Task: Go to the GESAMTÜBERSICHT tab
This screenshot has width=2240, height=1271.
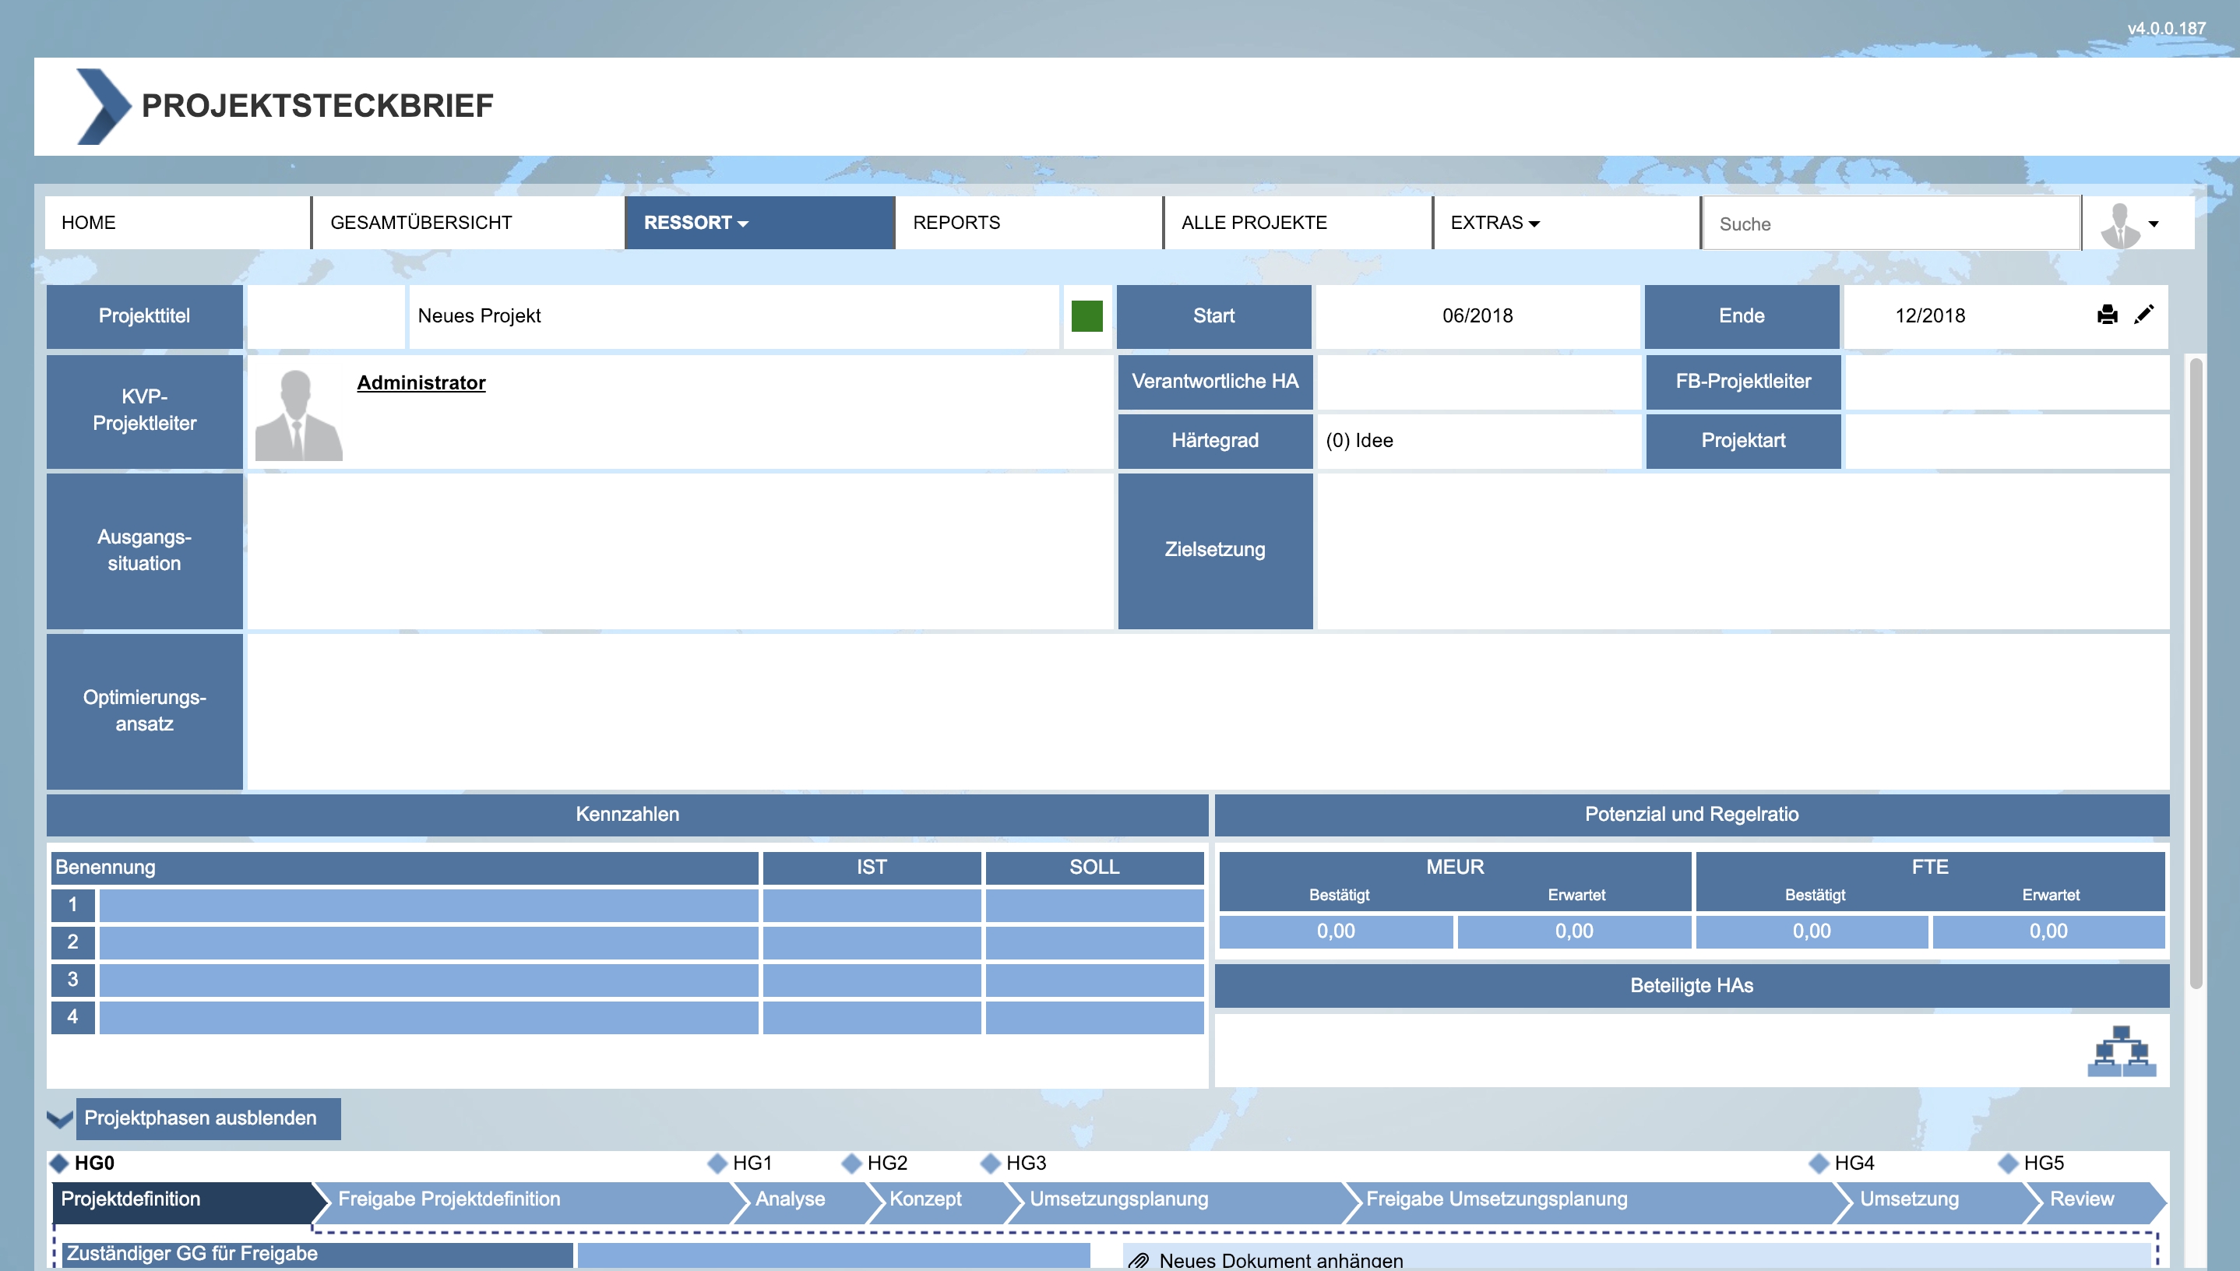Action: coord(421,223)
